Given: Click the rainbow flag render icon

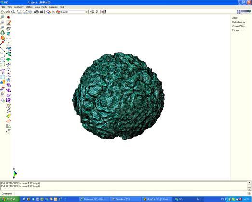Looking at the screenshot, I should click(x=48, y=12).
